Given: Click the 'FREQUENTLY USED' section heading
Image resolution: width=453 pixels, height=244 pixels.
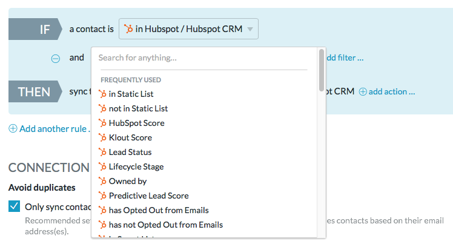Looking at the screenshot, I should [131, 80].
